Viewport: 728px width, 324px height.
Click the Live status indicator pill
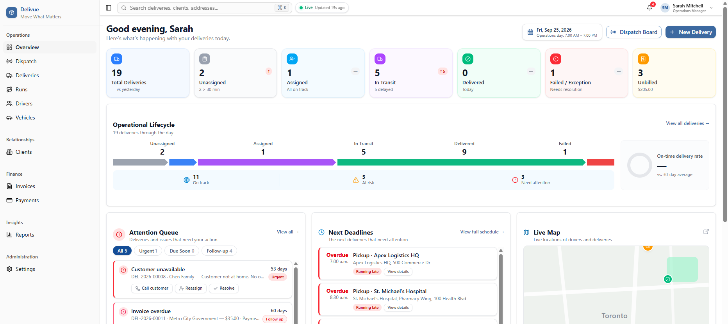pyautogui.click(x=322, y=8)
